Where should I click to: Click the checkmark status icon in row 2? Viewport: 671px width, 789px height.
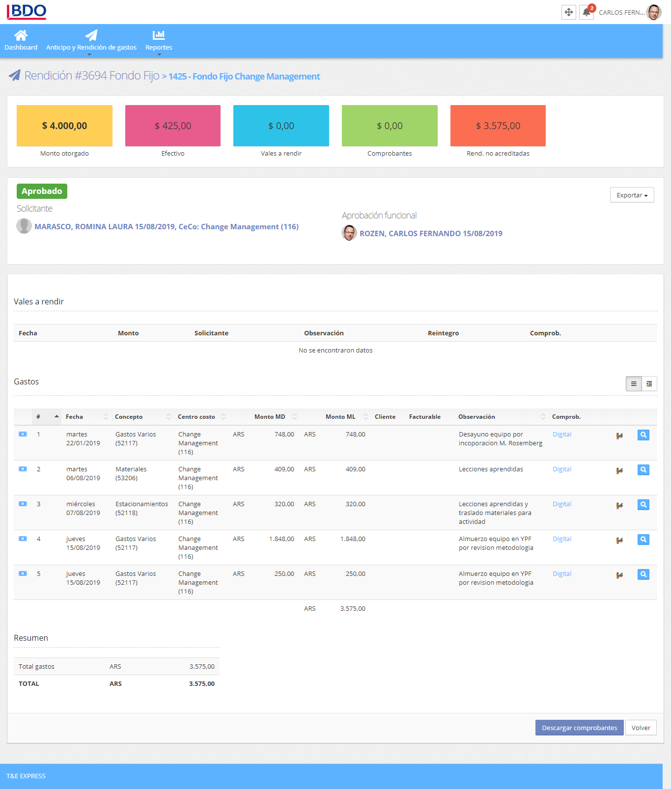tap(619, 470)
